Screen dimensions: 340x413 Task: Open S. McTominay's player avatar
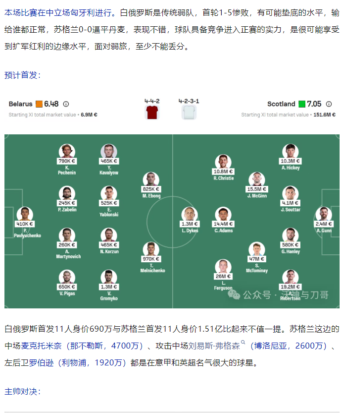click(x=257, y=249)
